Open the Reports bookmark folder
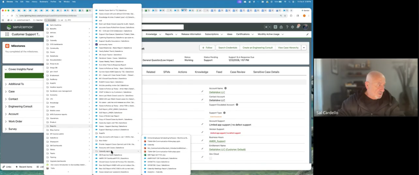The width and height of the screenshot is (419, 175). click(68, 126)
